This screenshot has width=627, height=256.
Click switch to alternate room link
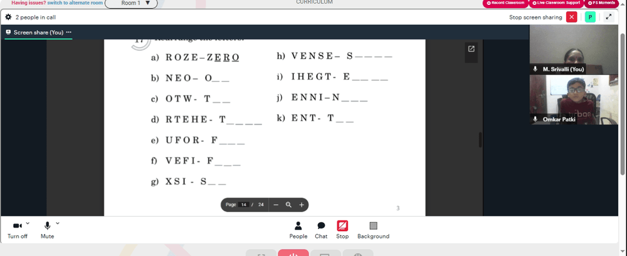[75, 3]
